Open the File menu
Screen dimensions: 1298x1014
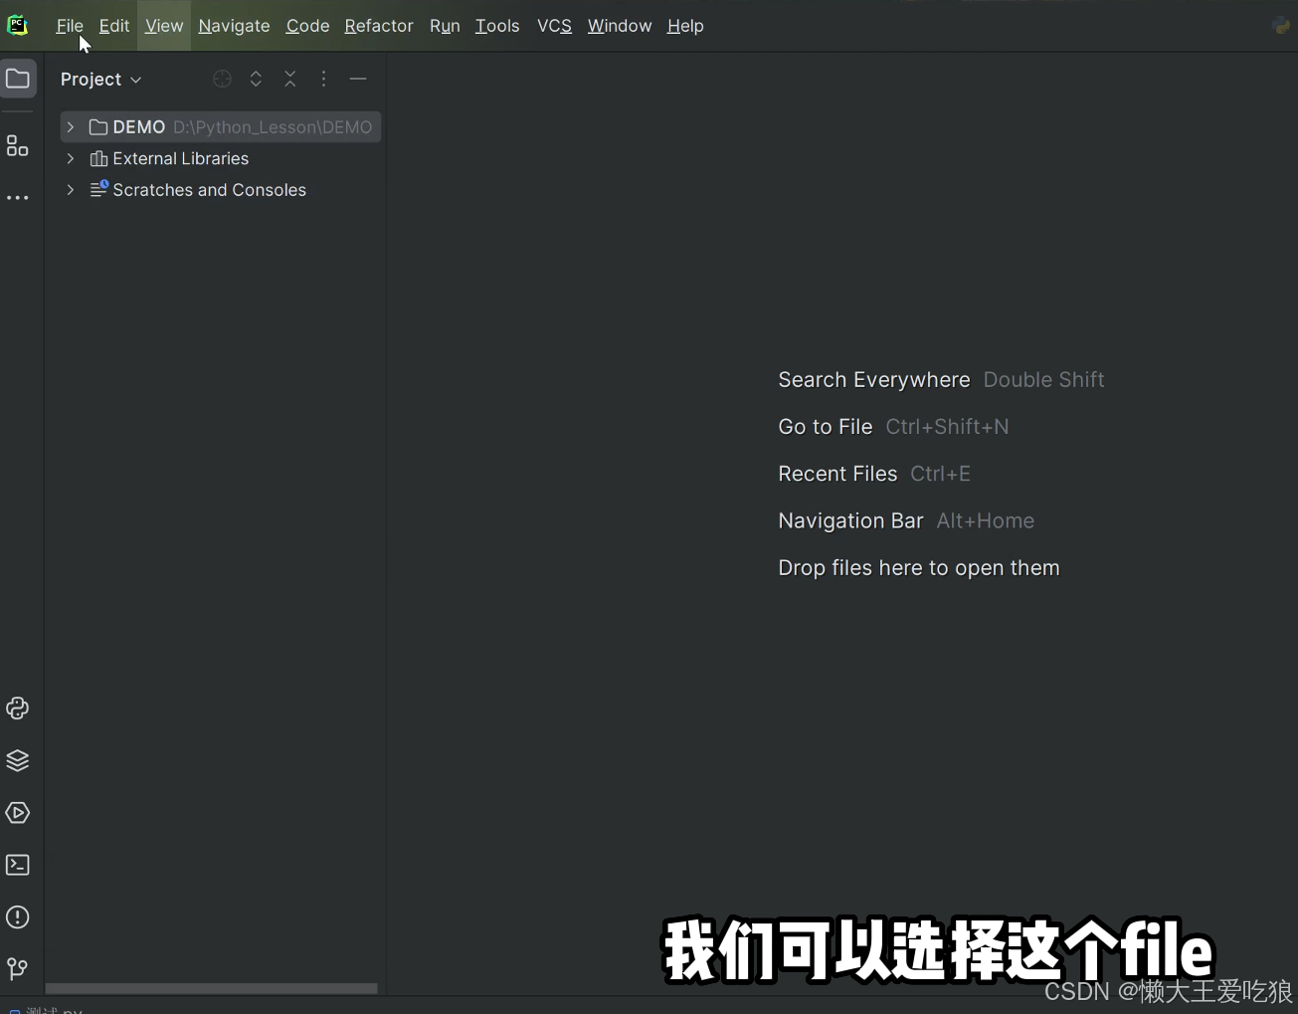(70, 26)
